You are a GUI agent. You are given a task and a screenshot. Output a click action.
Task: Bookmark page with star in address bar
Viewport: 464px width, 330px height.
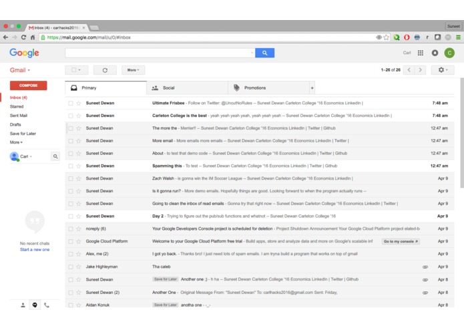click(386, 37)
